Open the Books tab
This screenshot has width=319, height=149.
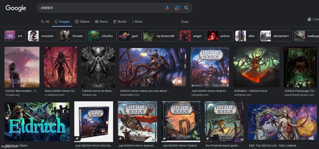tap(120, 22)
